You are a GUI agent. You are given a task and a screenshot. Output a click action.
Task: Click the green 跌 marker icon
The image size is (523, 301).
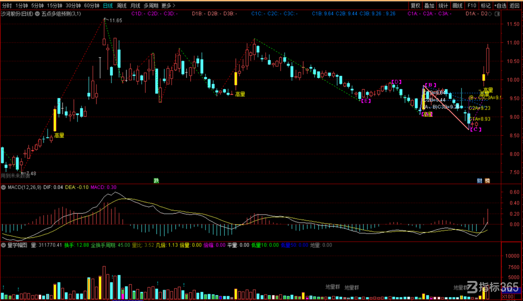point(156,181)
